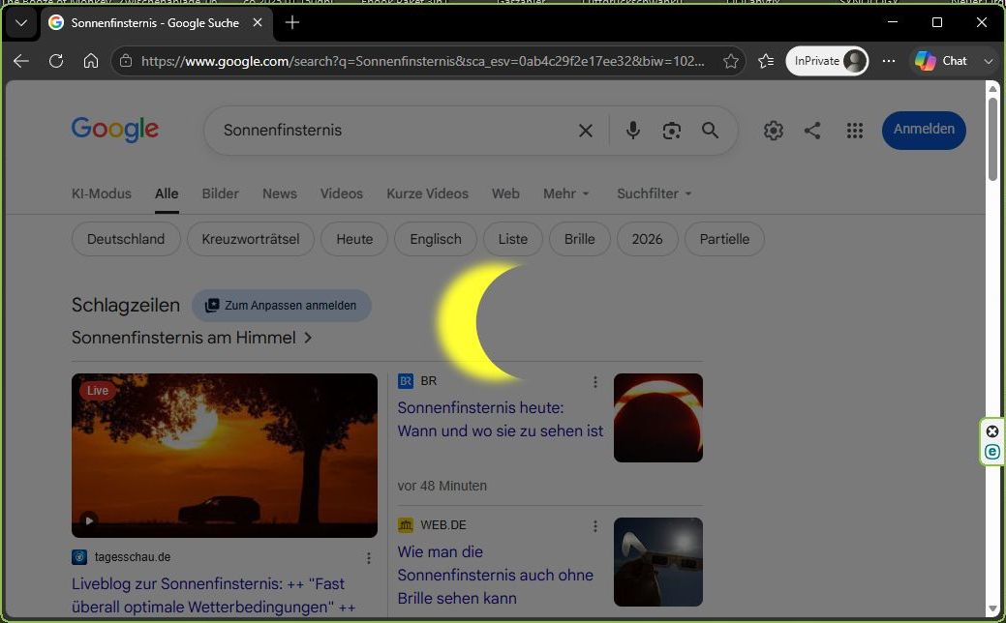Open a new browser tab
Screen dimensions: 1006x623
[291, 23]
